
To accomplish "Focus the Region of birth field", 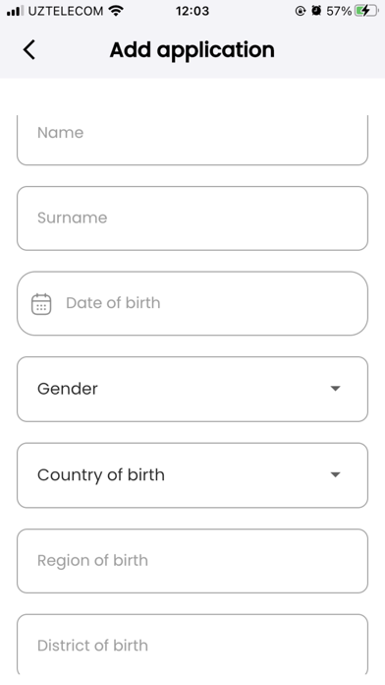I will click(x=192, y=561).
